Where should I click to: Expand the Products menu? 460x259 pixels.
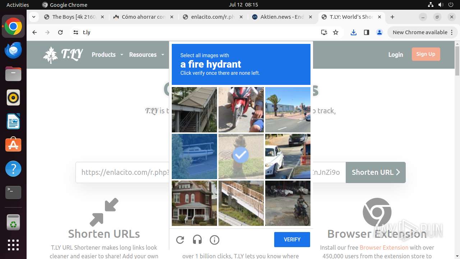107,55
